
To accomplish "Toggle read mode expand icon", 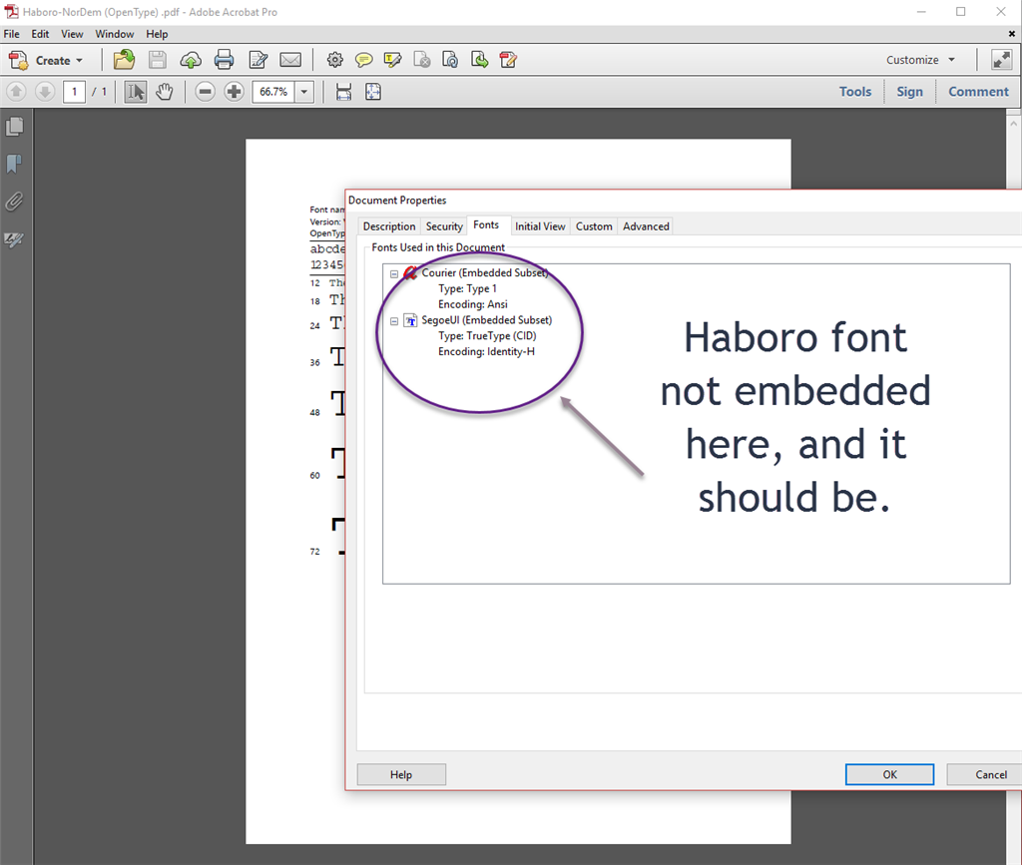I will 1001,60.
